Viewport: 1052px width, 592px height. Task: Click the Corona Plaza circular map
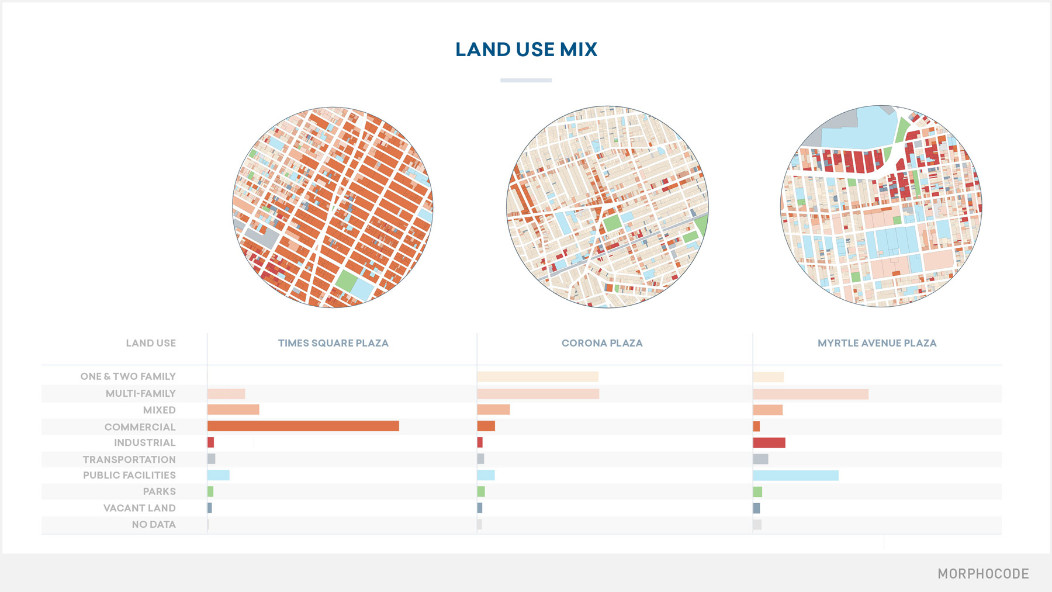(607, 207)
